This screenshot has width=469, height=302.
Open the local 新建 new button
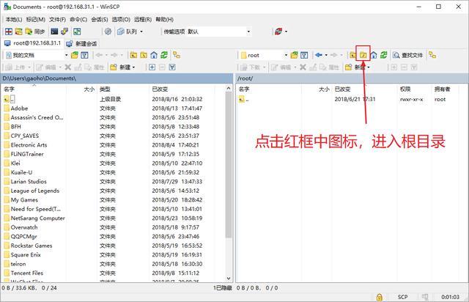click(x=122, y=67)
